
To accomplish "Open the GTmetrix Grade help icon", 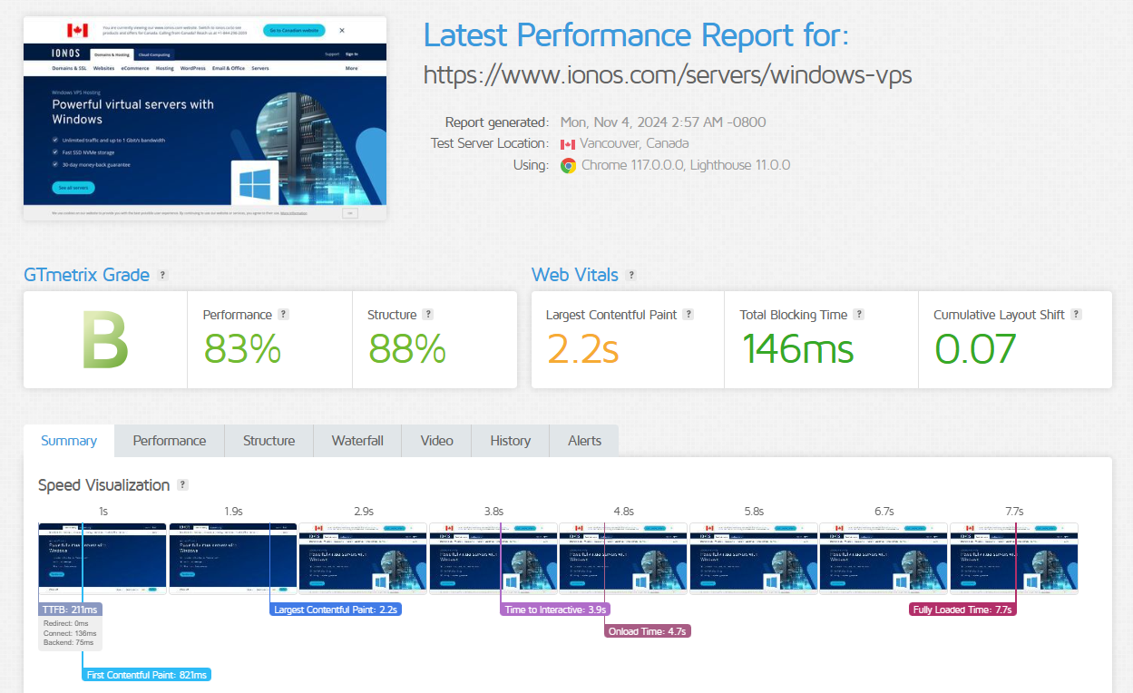I will pos(161,274).
